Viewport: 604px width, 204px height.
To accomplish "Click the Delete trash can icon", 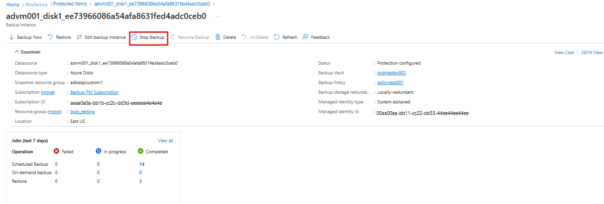I will click(218, 37).
